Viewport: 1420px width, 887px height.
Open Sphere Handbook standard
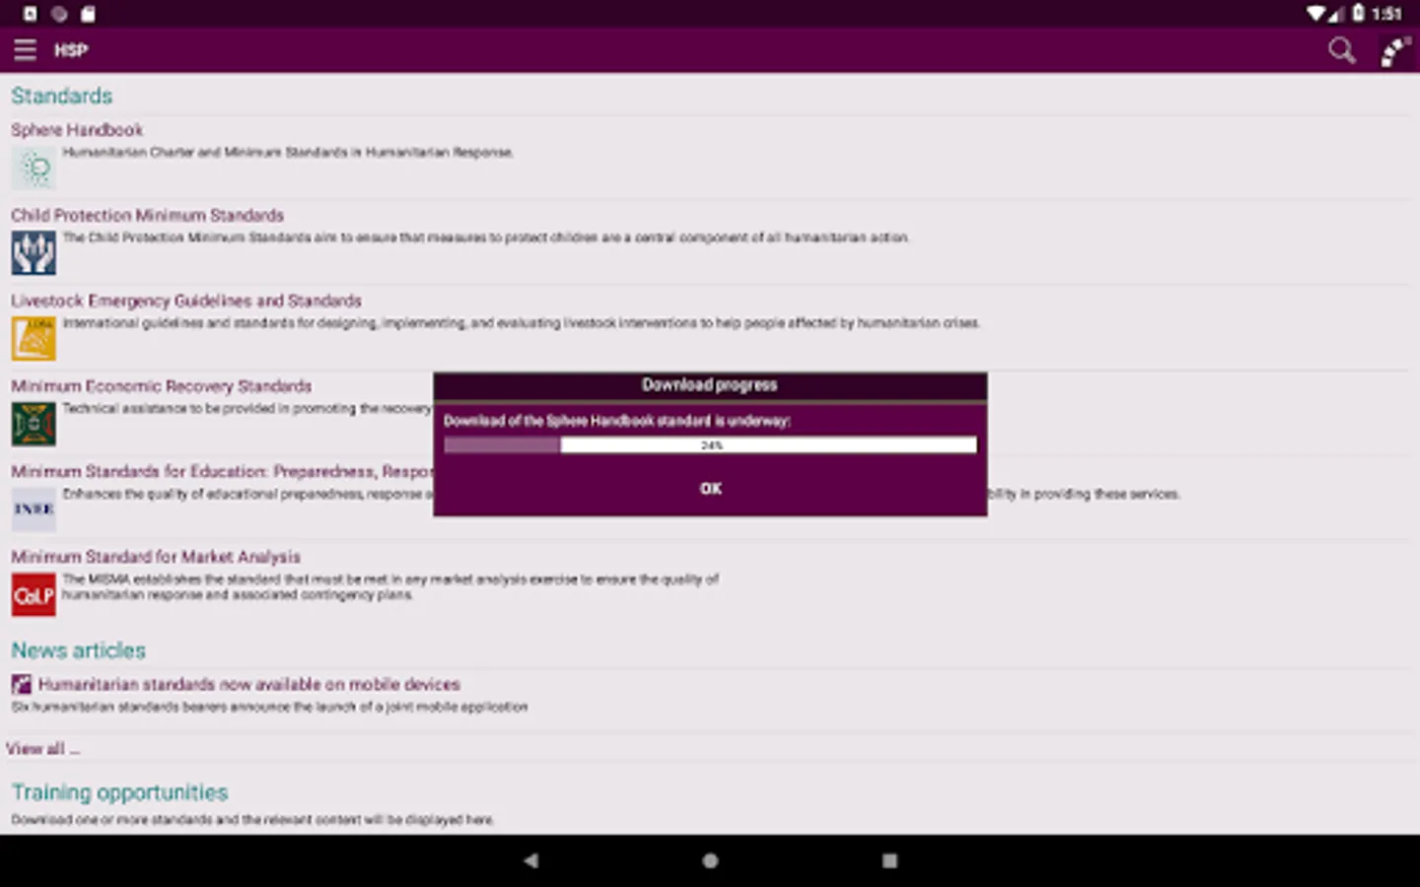(77, 130)
